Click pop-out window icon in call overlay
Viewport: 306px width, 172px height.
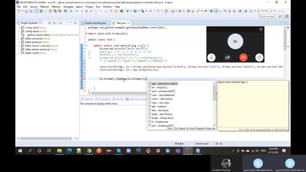click(259, 57)
